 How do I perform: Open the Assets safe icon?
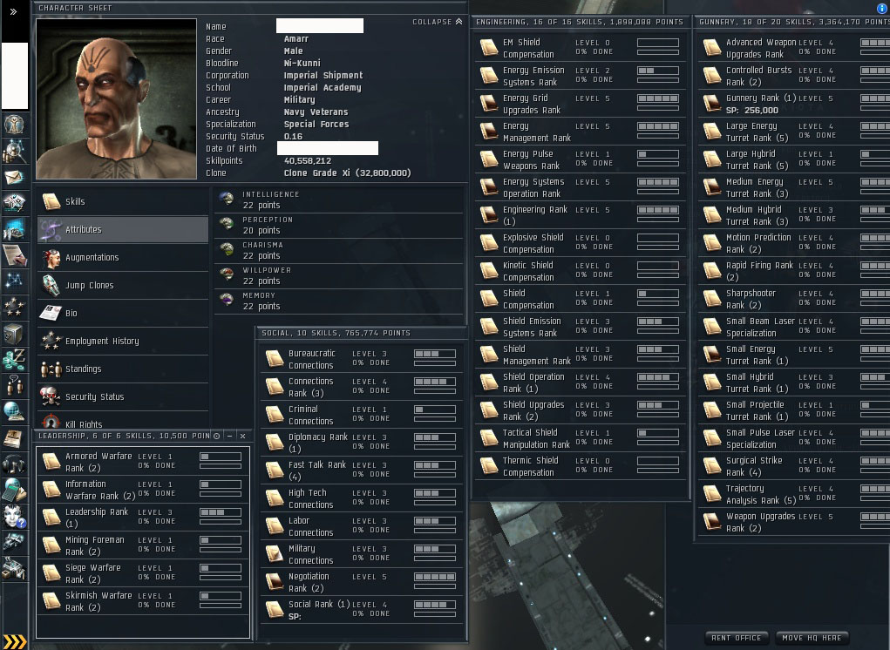[14, 334]
